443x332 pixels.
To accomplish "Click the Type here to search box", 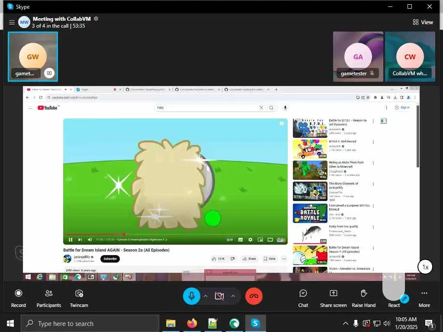I will 90,323.
